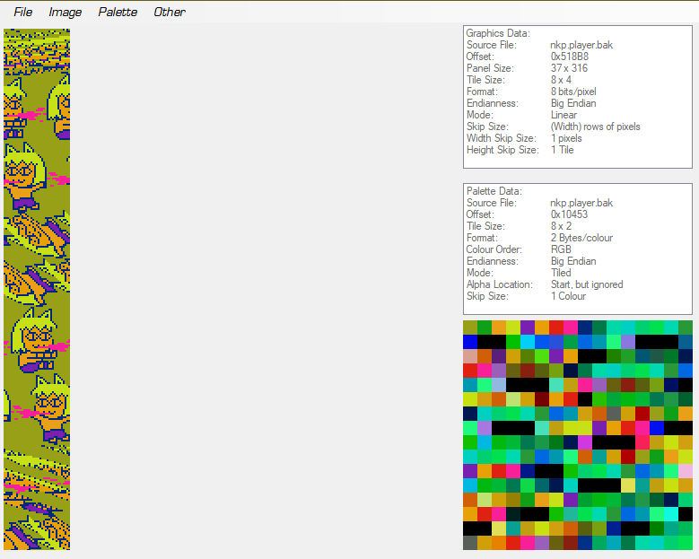Select the salmon-colored palette swatch
Image resolution: width=699 pixels, height=559 pixels.
[470, 356]
